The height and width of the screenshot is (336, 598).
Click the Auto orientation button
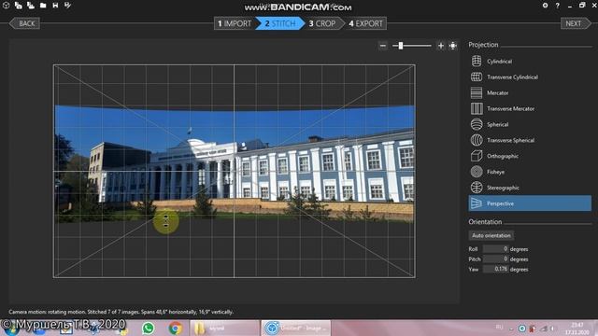click(x=491, y=235)
